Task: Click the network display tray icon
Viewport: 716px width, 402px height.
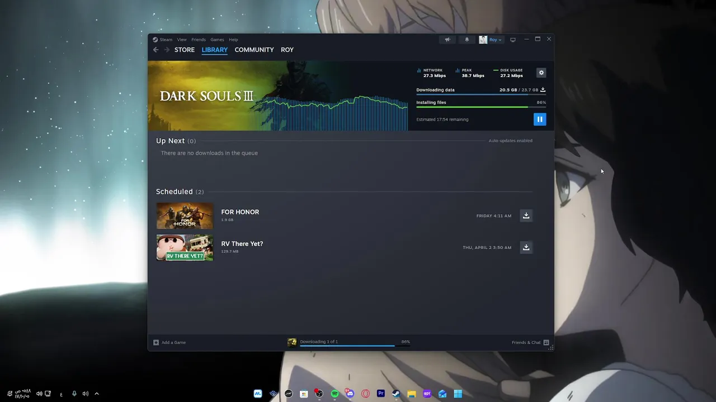Action: pyautogui.click(x=48, y=394)
